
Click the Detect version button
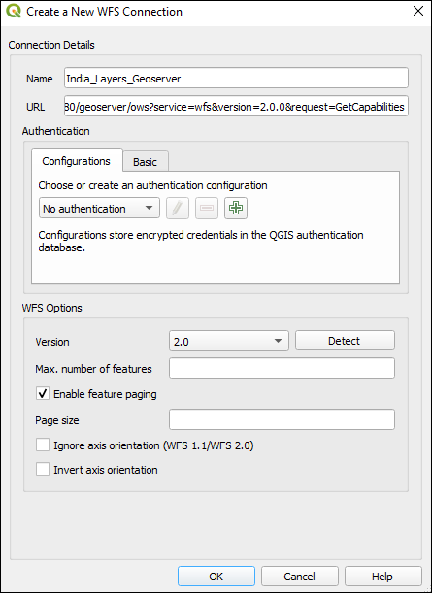(345, 341)
